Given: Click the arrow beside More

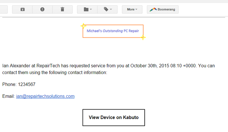Looking at the screenshot, I should point(136,9).
